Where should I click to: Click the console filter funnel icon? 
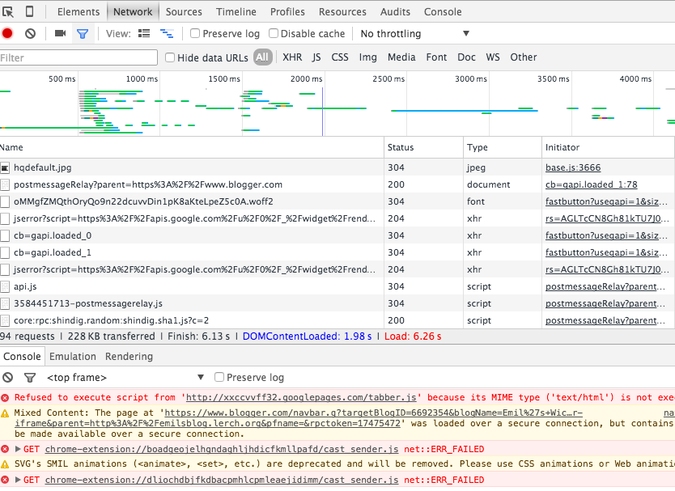click(x=30, y=377)
